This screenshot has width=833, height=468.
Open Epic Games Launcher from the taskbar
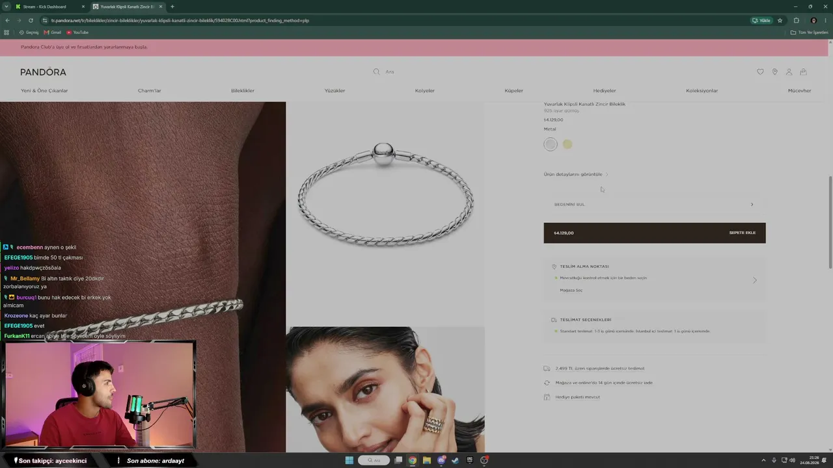coord(470,460)
